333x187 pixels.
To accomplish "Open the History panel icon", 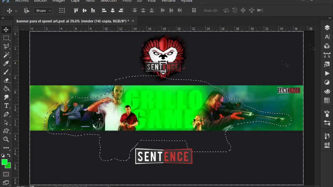I will coord(327,136).
